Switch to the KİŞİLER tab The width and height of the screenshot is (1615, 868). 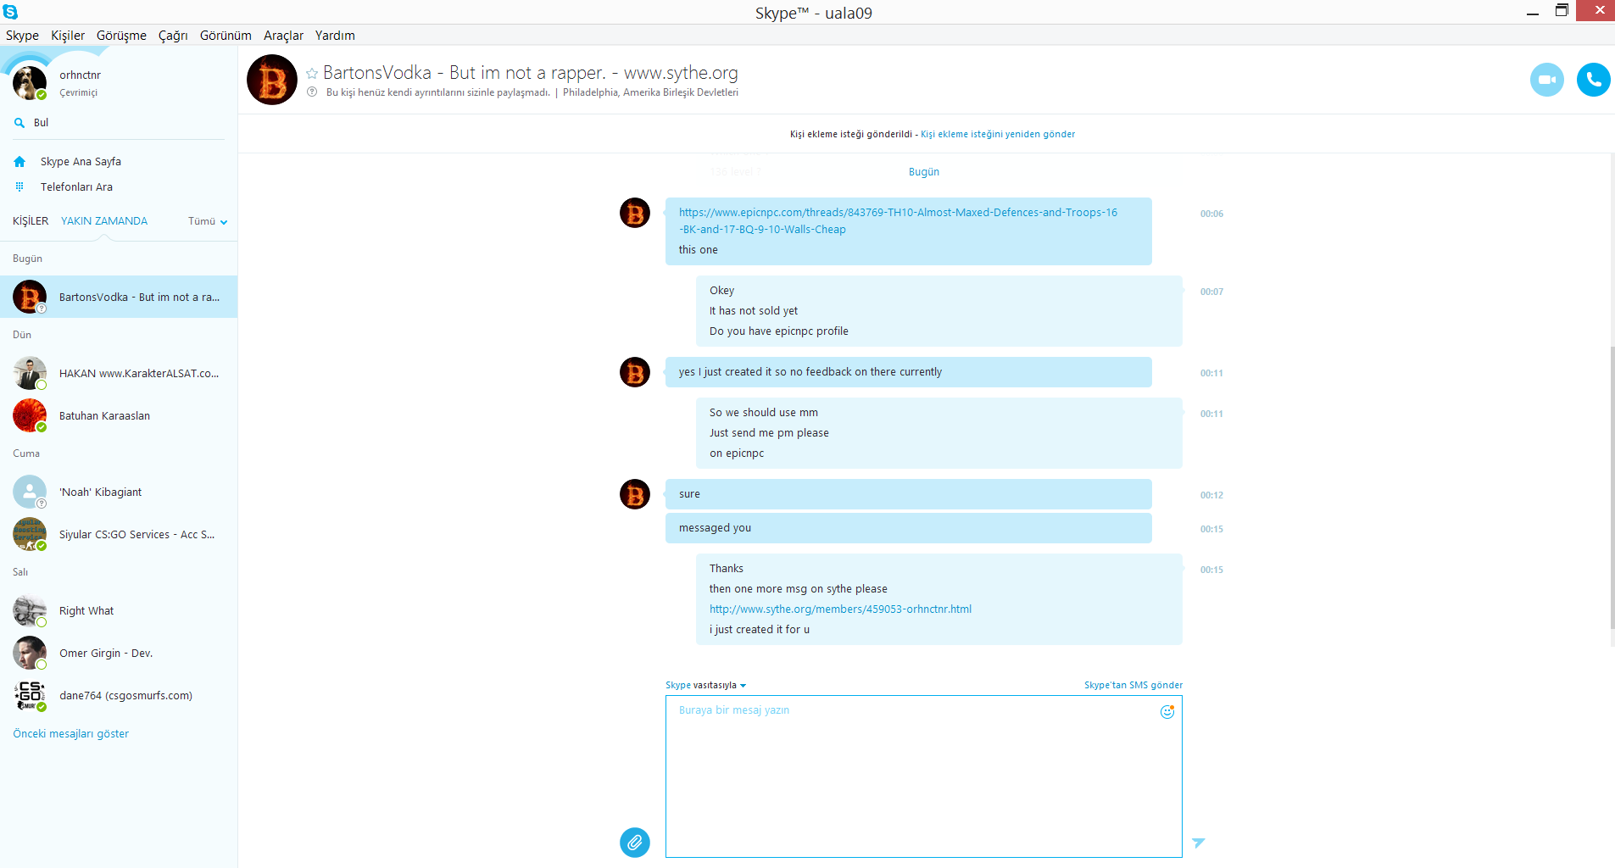tap(31, 221)
